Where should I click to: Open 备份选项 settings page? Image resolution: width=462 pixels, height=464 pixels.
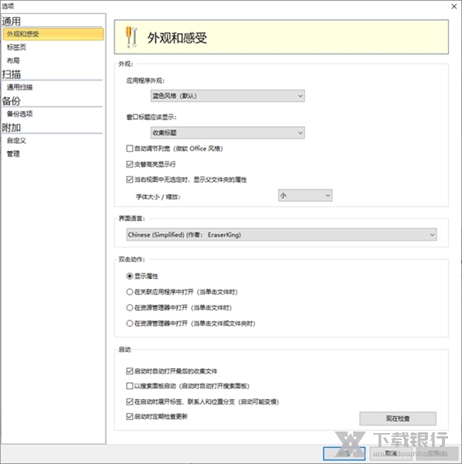click(x=20, y=114)
